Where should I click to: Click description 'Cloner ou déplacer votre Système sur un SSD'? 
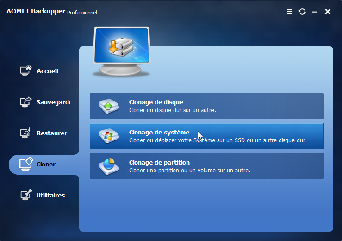click(187, 140)
